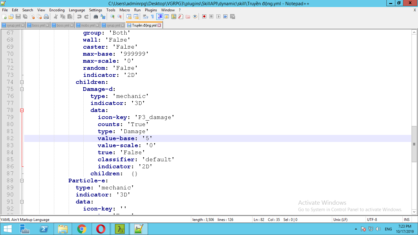The width and height of the screenshot is (418, 235).
Task: Click the Unix (LF) status bar field
Action: tap(340, 220)
